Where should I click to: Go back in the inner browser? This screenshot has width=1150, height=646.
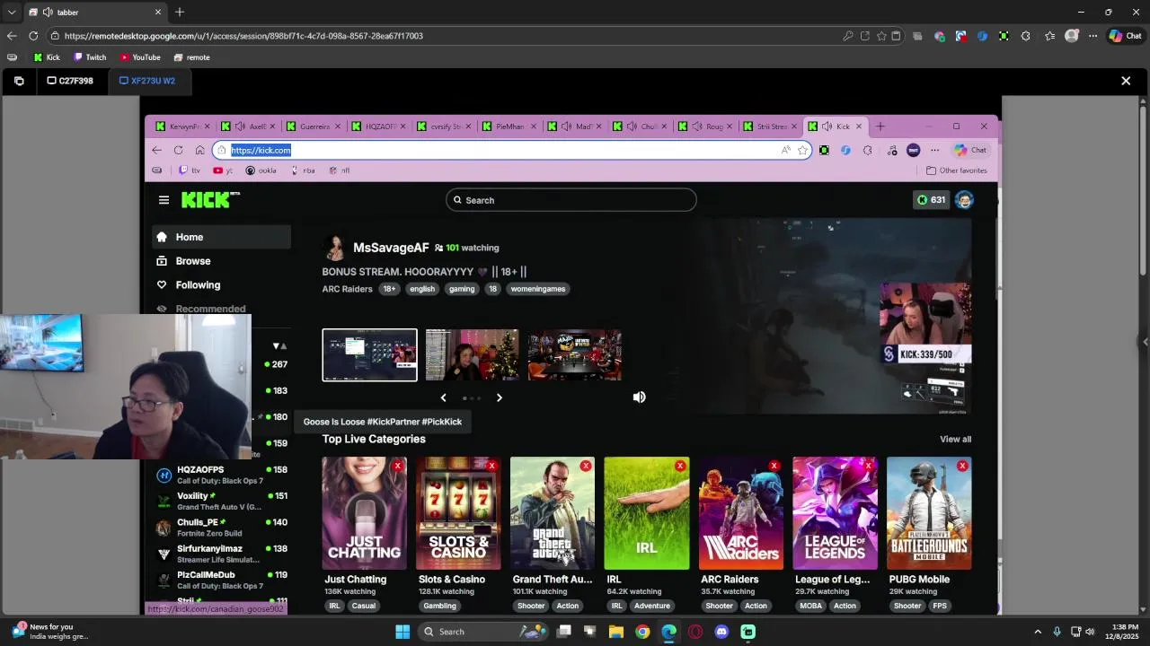[x=157, y=150]
